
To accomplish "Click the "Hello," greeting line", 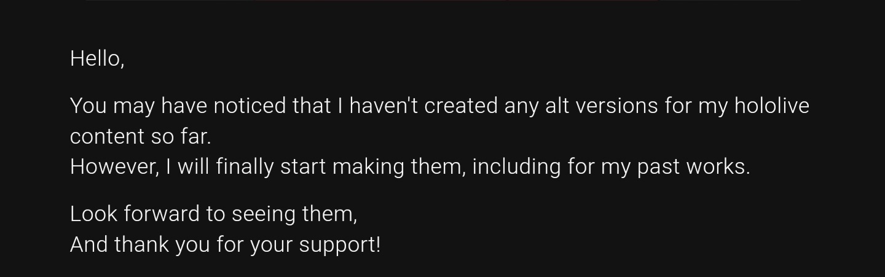I will (x=97, y=58).
